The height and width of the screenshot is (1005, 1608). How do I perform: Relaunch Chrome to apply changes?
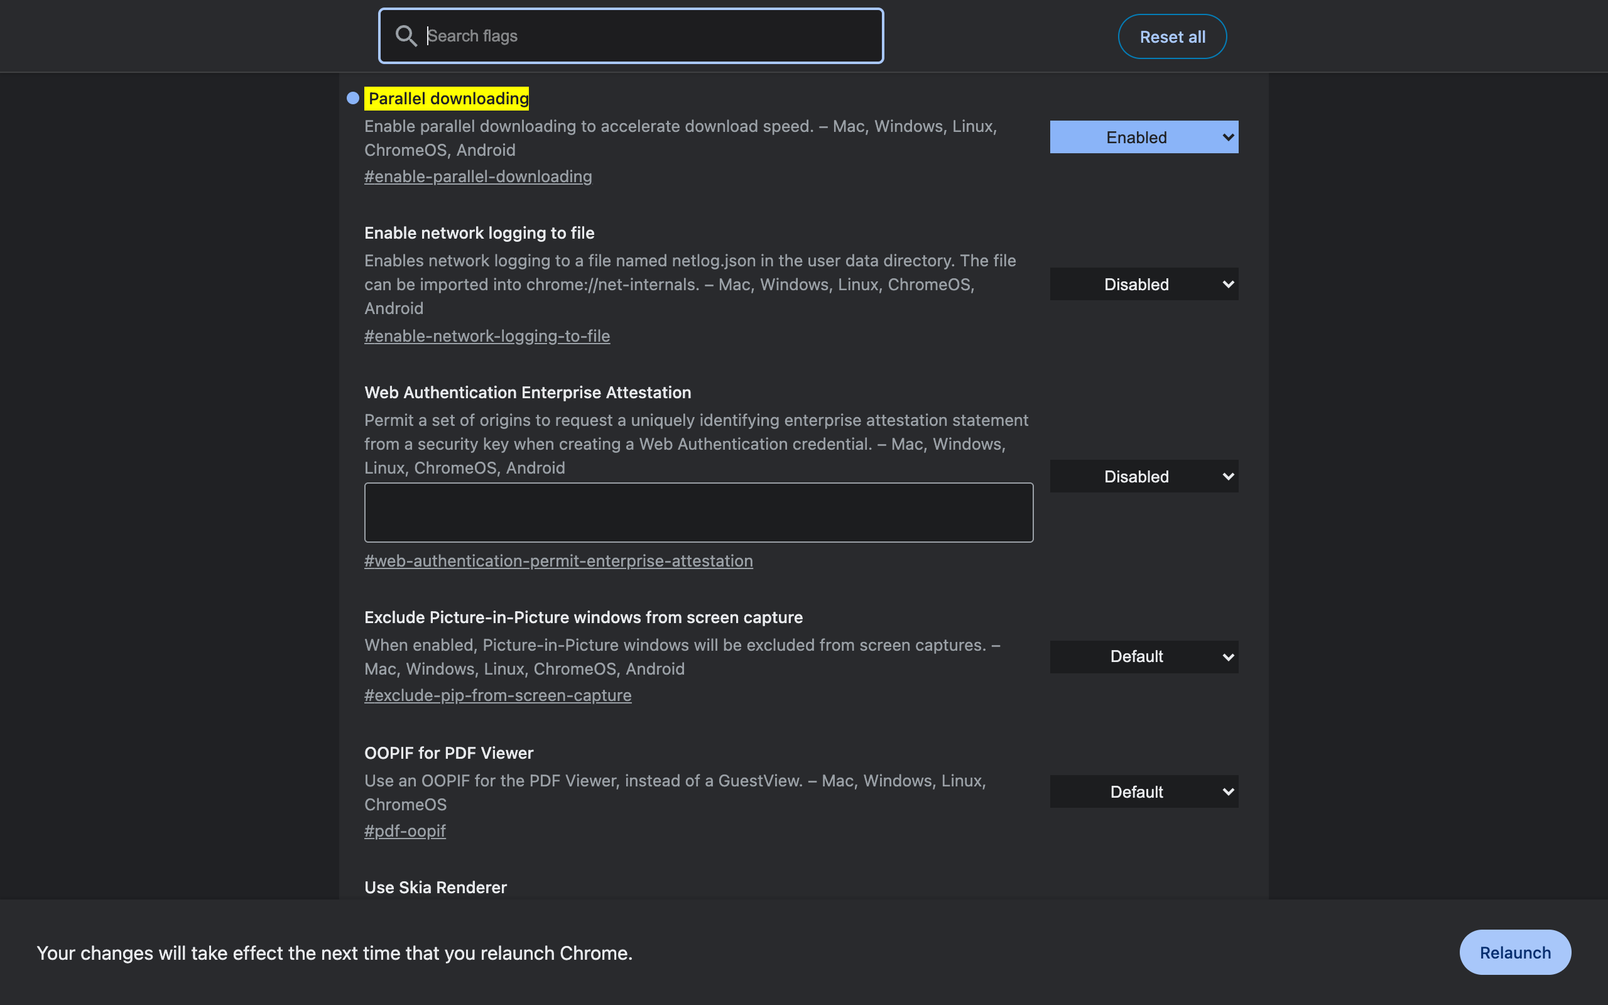1515,952
